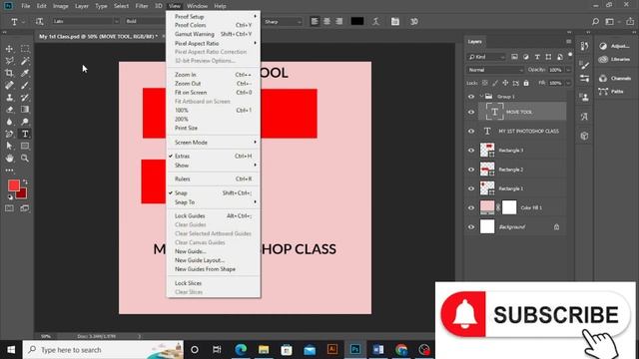The width and height of the screenshot is (639, 359).
Task: Open the Screen Mode submenu
Action: (x=213, y=143)
